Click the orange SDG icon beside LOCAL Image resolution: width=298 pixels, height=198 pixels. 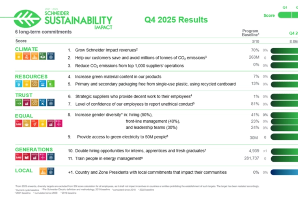pyautogui.click(x=42, y=171)
